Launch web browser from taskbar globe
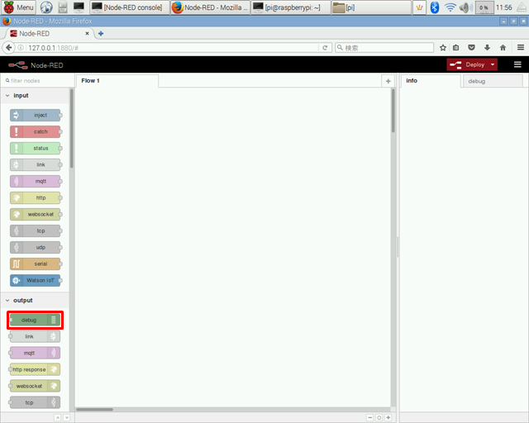 pos(46,7)
